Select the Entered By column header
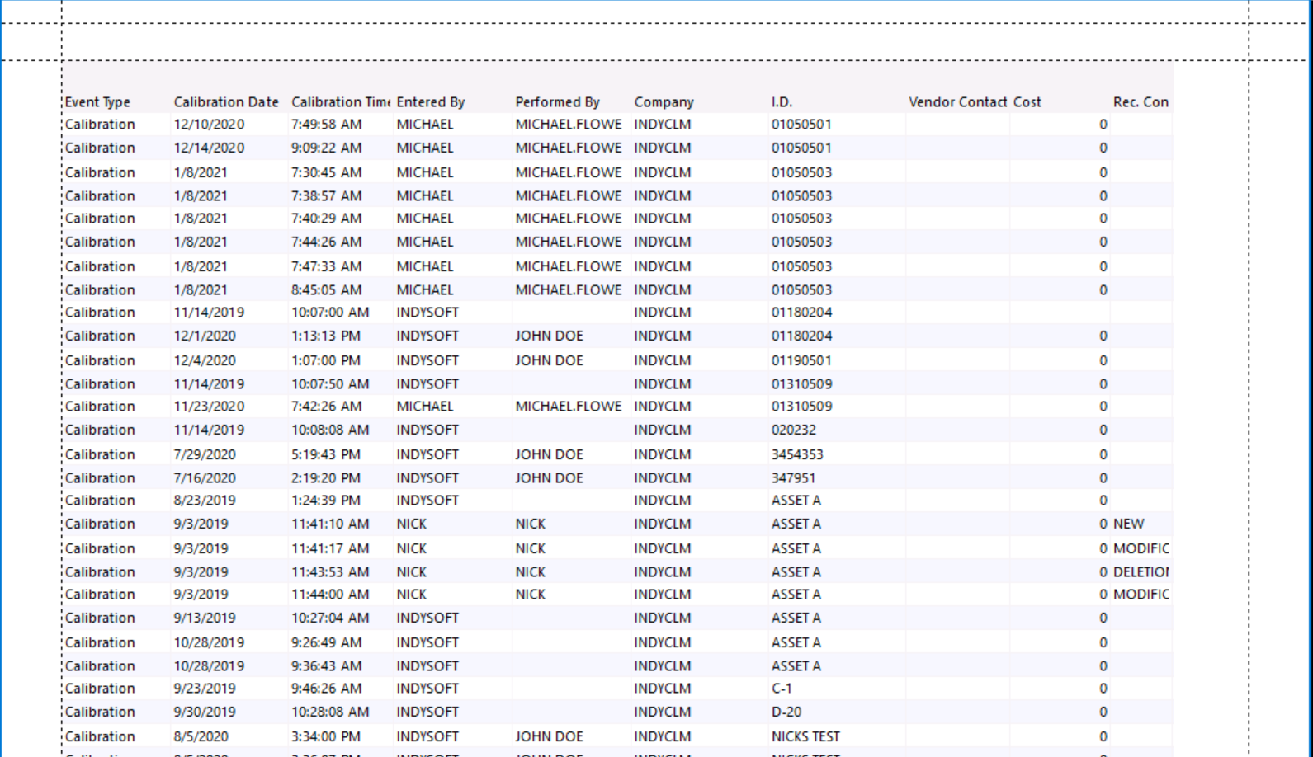Viewport: 1313px width, 757px height. coord(430,102)
